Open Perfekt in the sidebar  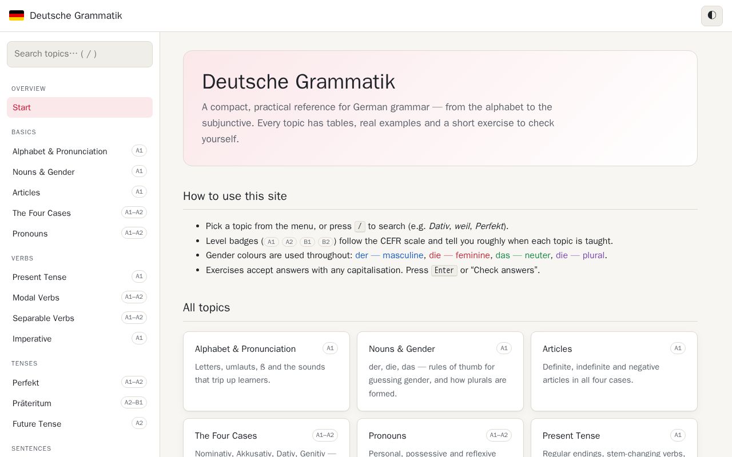click(79, 383)
